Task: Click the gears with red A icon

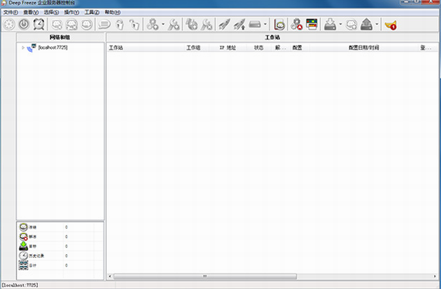Action: [296, 25]
